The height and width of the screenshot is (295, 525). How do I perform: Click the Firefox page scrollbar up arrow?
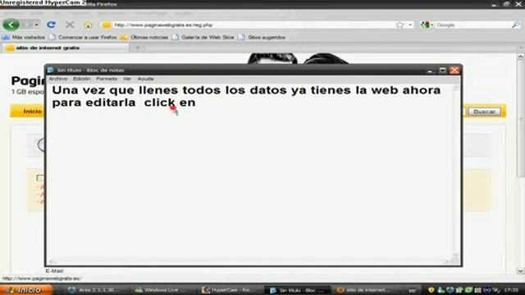[520, 57]
